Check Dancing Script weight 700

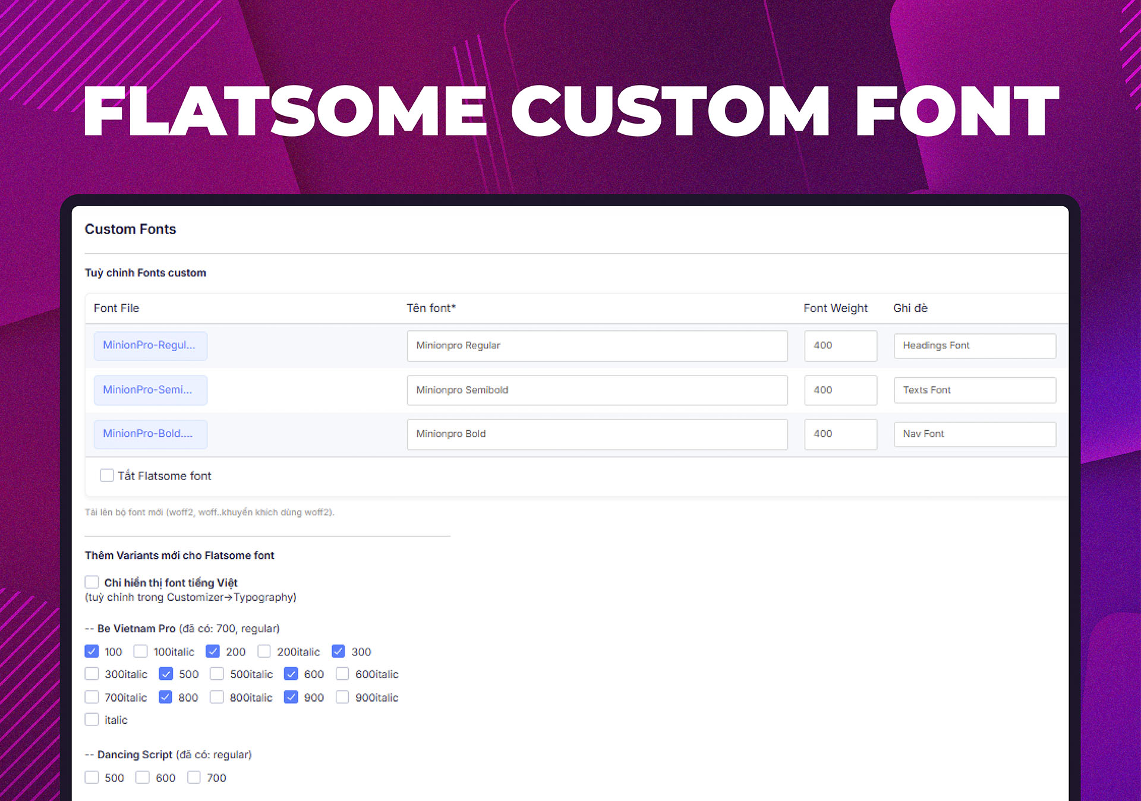pos(194,777)
